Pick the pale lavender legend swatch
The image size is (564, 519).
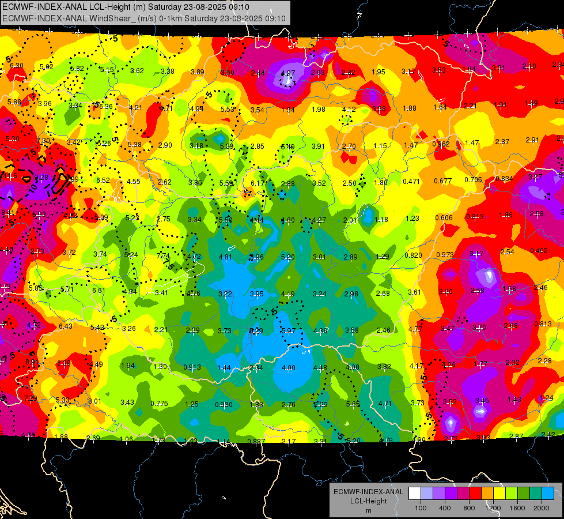point(427,494)
